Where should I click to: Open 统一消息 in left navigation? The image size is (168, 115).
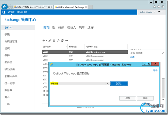(10, 83)
